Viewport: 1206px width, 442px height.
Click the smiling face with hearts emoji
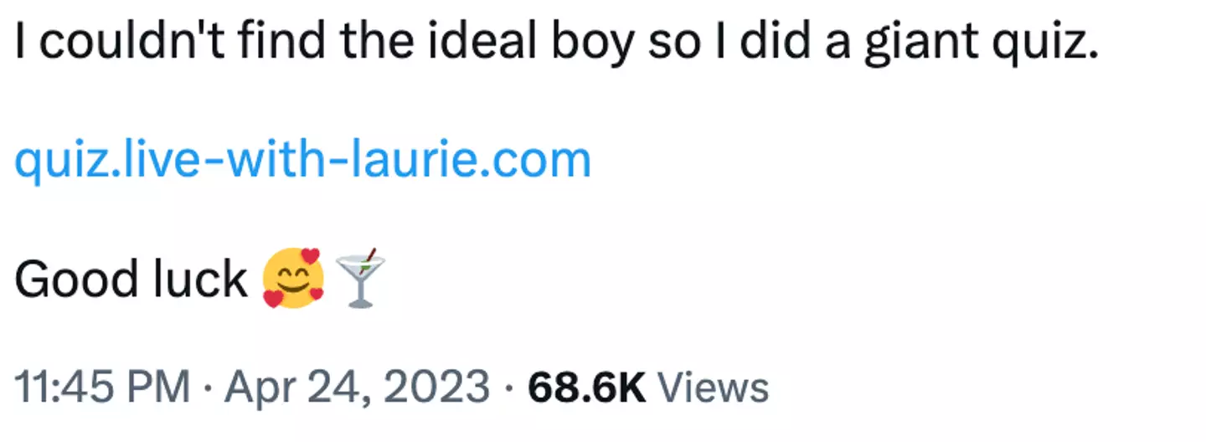pos(292,278)
